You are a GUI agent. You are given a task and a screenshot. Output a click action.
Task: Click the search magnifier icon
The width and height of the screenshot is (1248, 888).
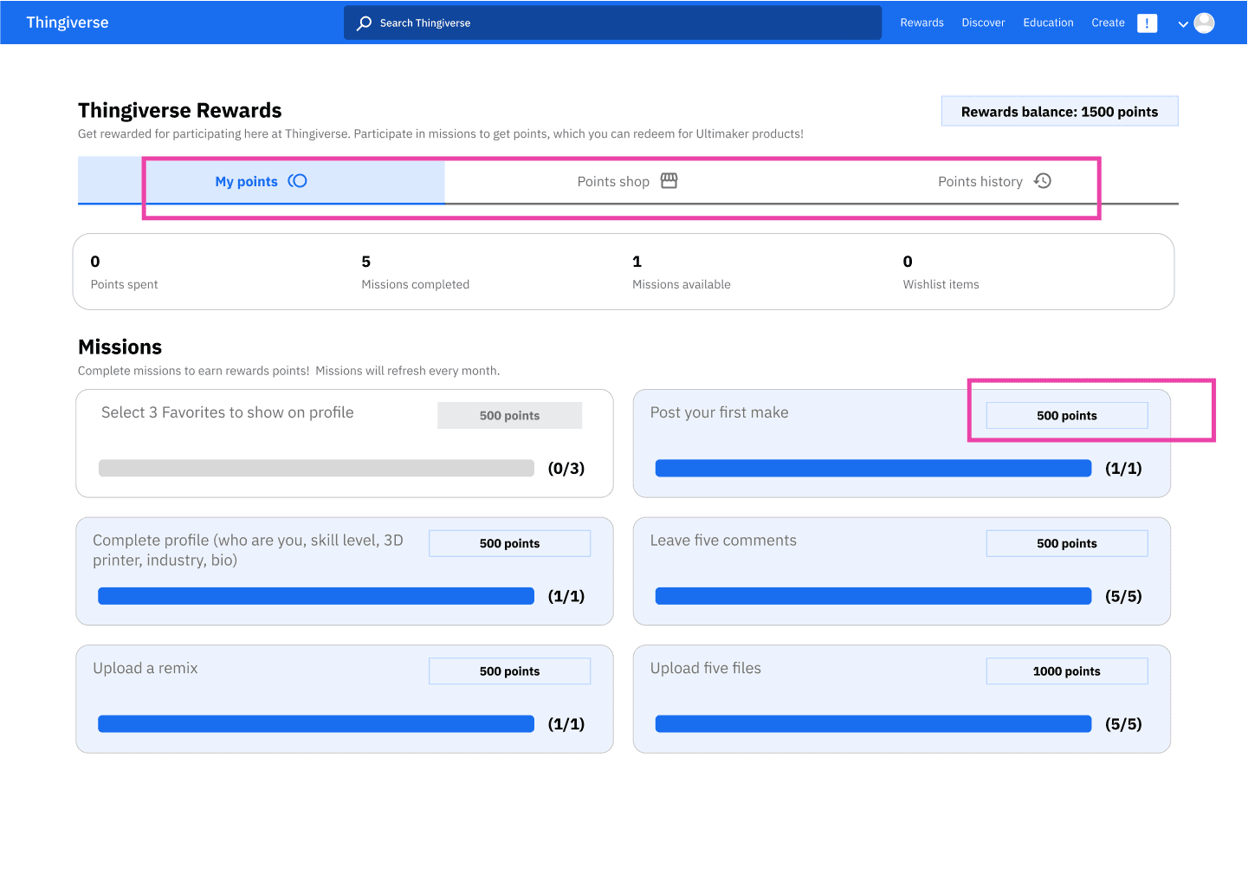click(365, 23)
